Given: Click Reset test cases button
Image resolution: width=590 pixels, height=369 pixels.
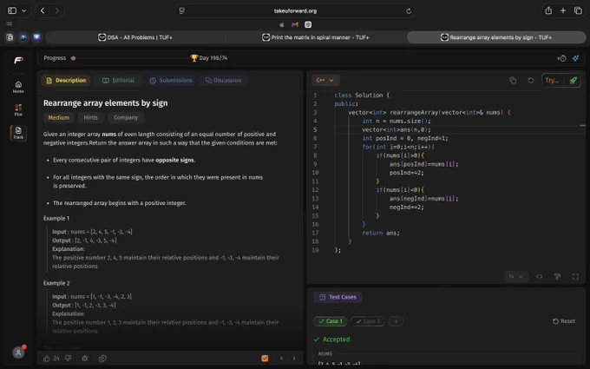Looking at the screenshot, I should pyautogui.click(x=564, y=321).
